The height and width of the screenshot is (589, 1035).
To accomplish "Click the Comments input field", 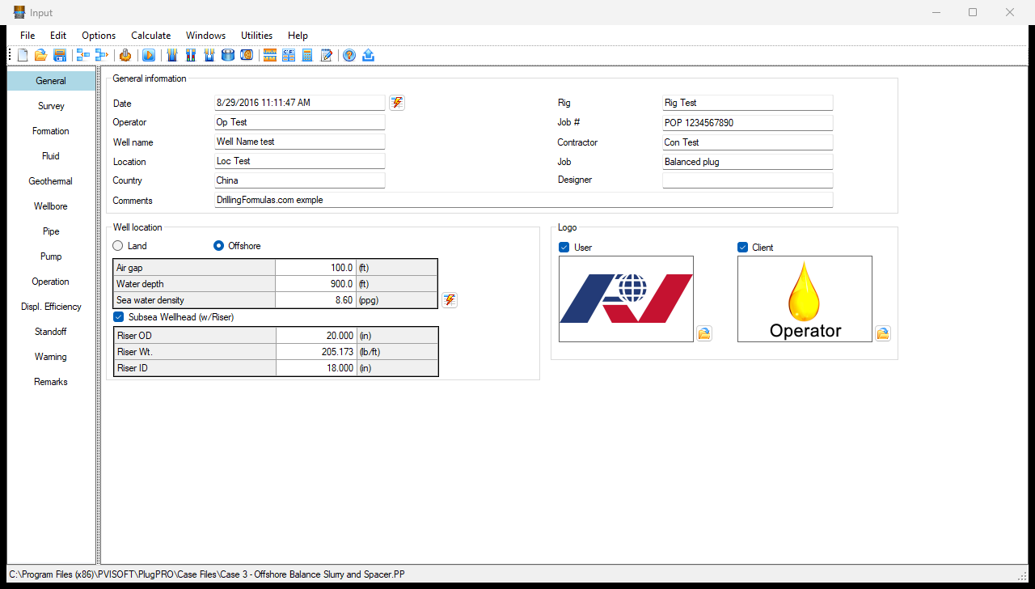I will coord(523,200).
